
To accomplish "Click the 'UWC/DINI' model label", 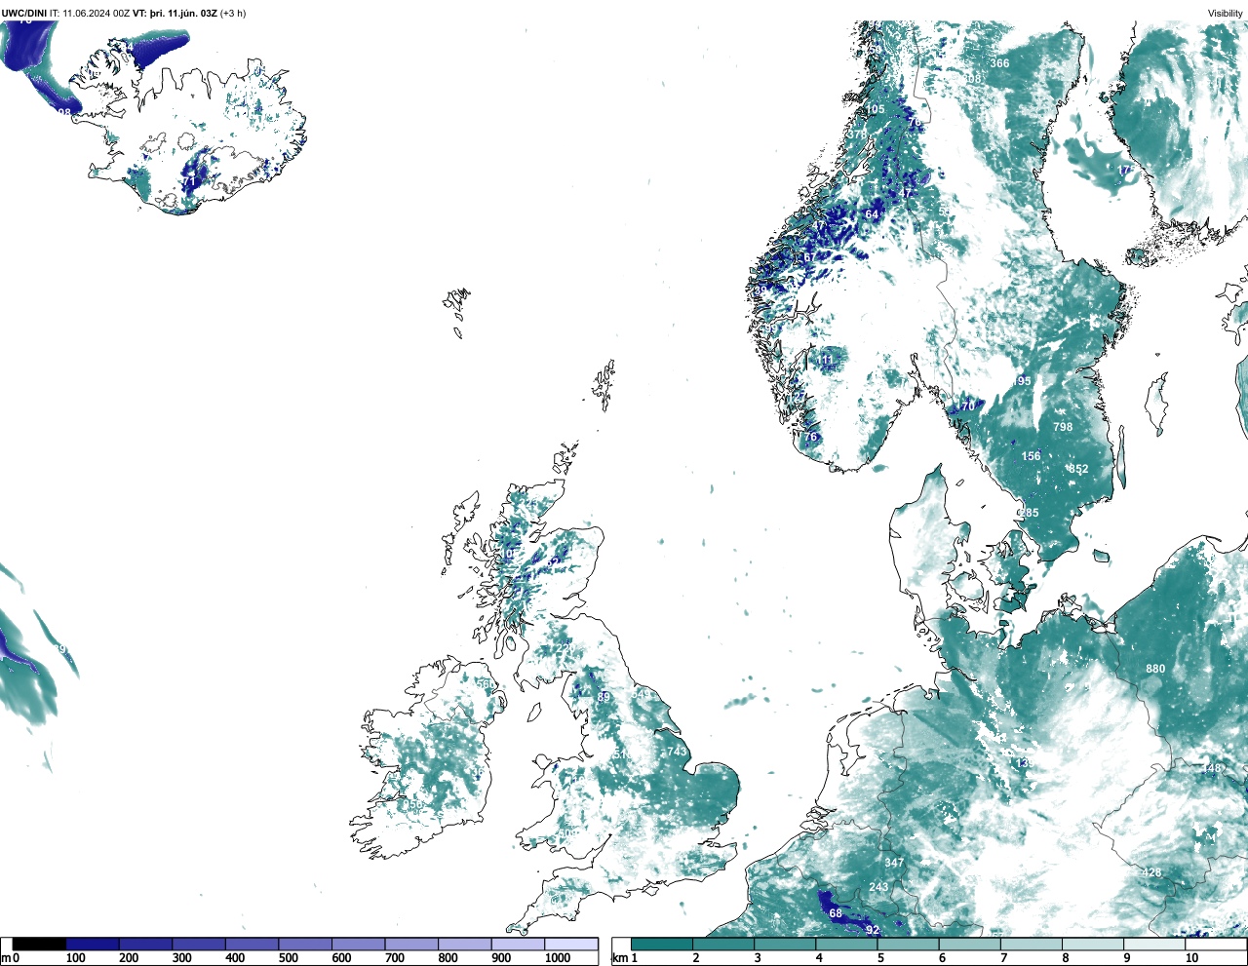I will coord(23,14).
